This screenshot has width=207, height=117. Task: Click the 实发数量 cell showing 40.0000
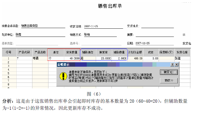tap(72, 58)
